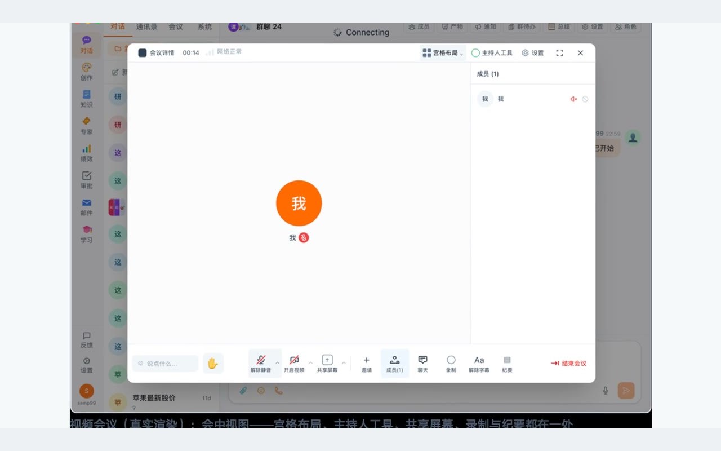Click the 结束会议 end meeting button
This screenshot has height=451, width=721.
[569, 364]
